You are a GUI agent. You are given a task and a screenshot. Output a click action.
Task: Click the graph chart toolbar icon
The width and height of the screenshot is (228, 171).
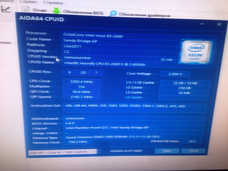pos(6,9)
